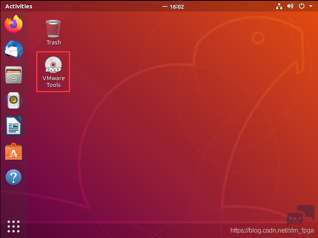Open the Files manager in dock
The height and width of the screenshot is (238, 318).
point(14,75)
